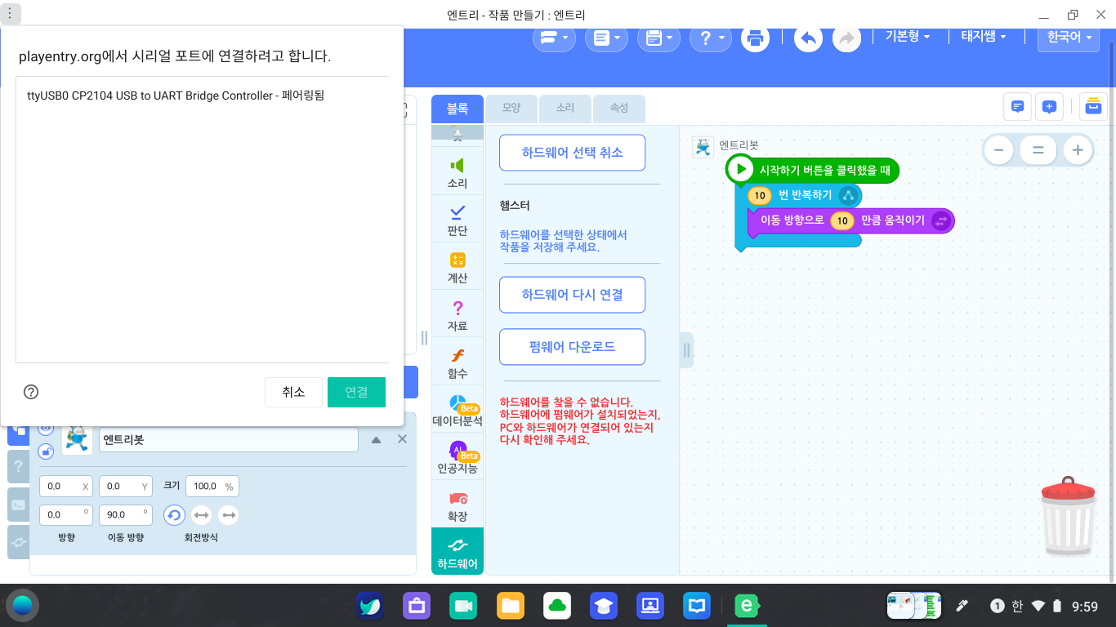The height and width of the screenshot is (627, 1116).
Task: Select the full-rotation 회전방식 option
Action: click(x=174, y=515)
